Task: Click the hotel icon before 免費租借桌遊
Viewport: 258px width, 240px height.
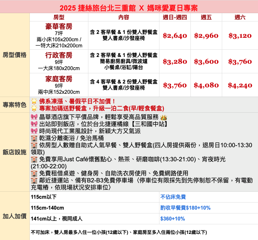Action: (x=34, y=173)
